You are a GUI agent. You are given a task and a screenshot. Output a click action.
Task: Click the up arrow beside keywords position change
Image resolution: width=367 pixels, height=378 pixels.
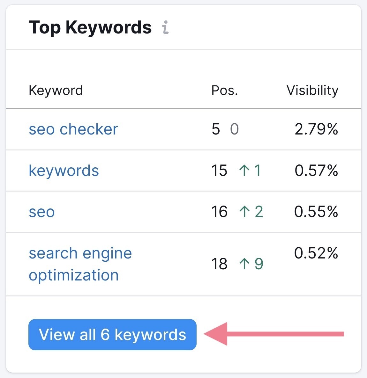[x=244, y=171]
